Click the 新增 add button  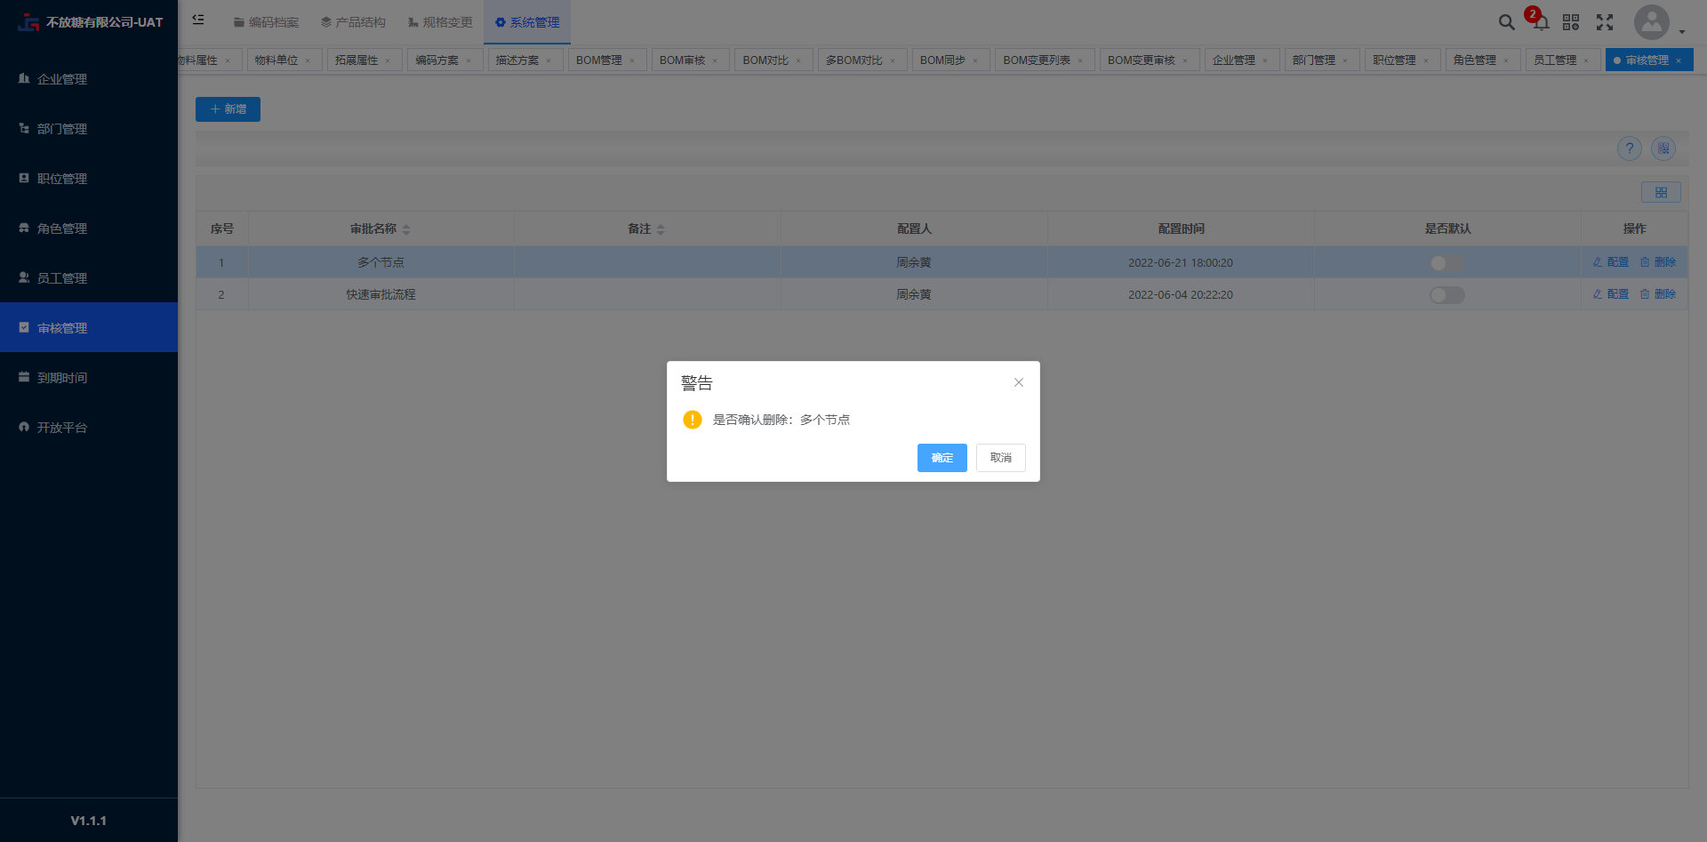tap(228, 109)
